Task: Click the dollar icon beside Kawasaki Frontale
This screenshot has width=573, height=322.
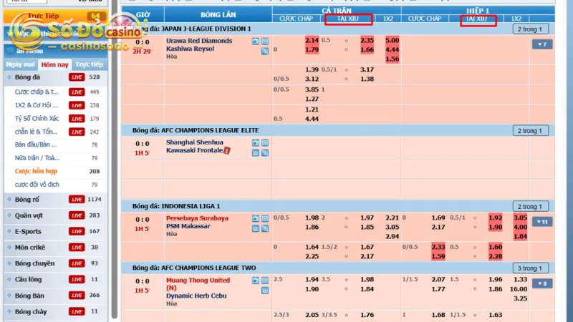Action: 265,152
